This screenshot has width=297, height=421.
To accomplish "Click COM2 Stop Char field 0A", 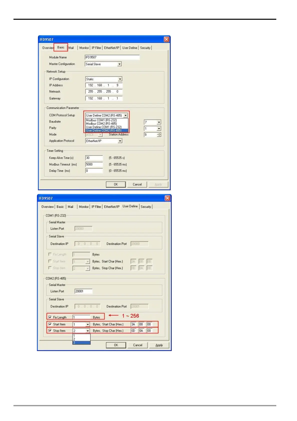I will 141,330.
